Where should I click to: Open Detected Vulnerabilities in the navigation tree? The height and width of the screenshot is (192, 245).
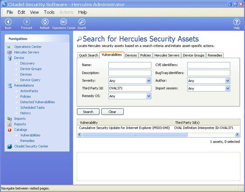click(38, 102)
